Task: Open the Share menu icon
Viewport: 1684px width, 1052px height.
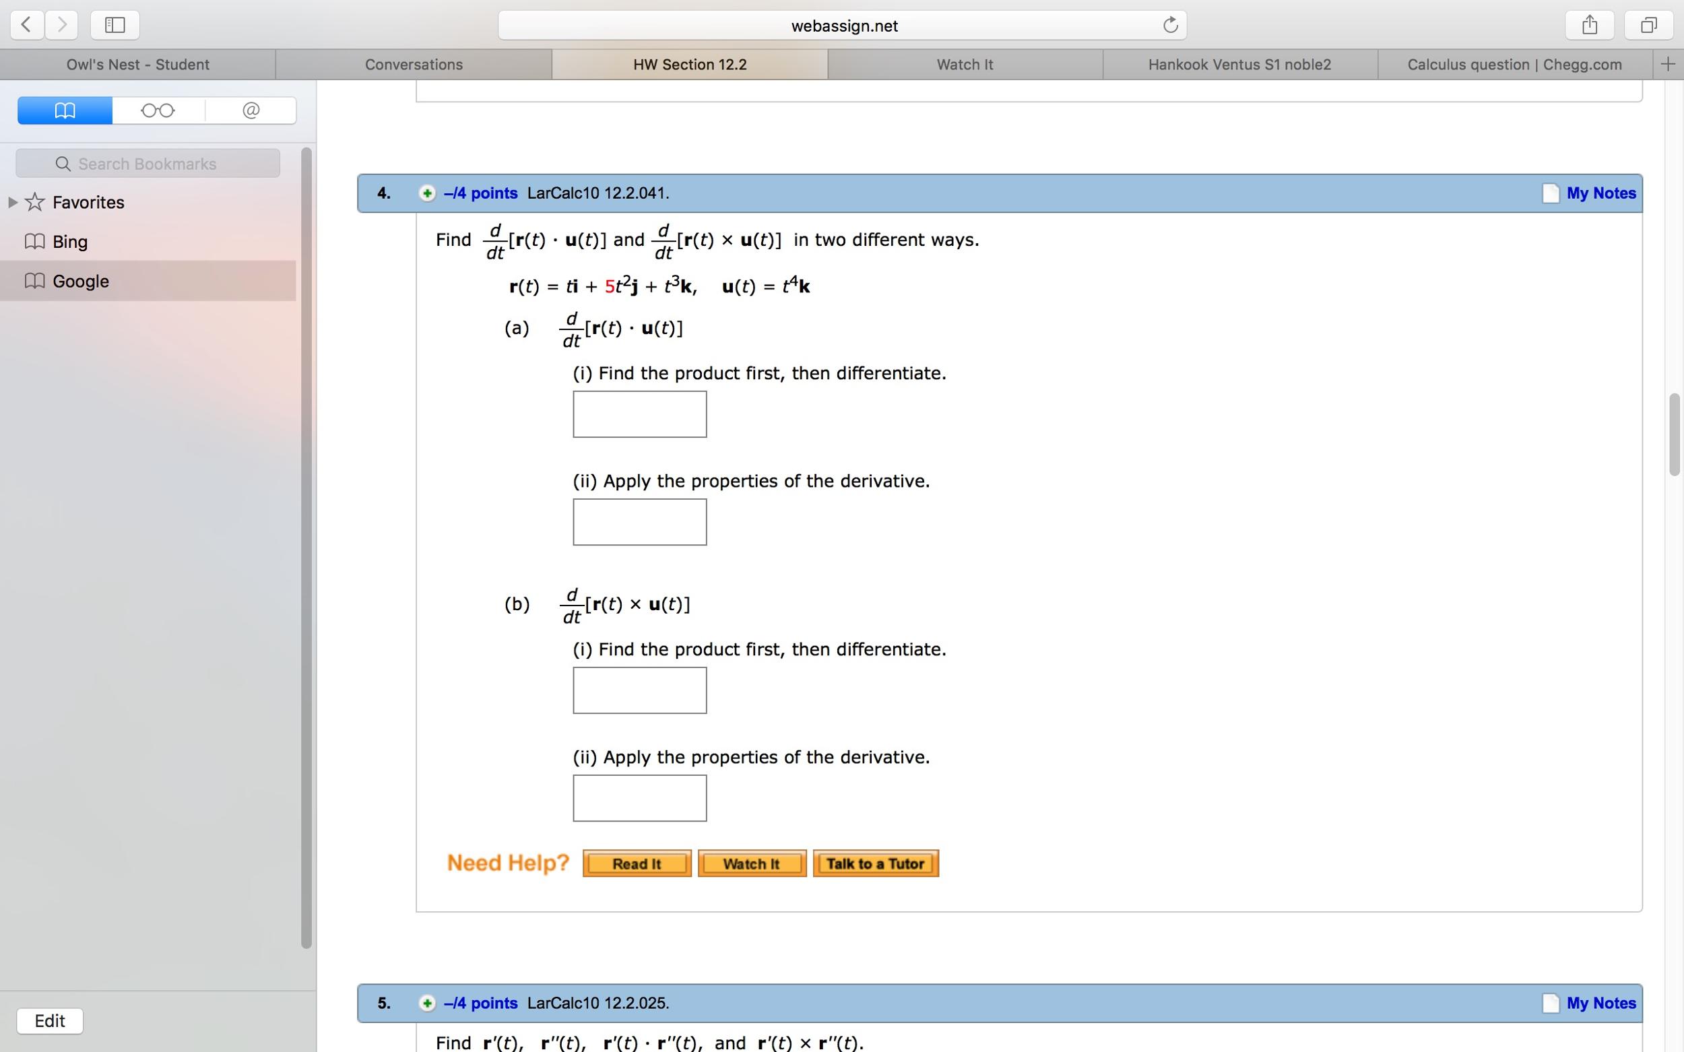Action: coord(1588,24)
